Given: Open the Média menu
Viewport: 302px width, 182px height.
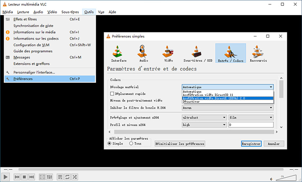Looking at the screenshot, I should click(8, 12).
